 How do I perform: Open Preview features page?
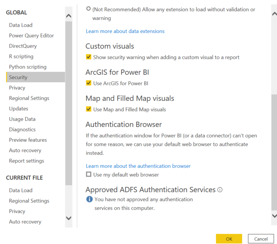point(28,140)
